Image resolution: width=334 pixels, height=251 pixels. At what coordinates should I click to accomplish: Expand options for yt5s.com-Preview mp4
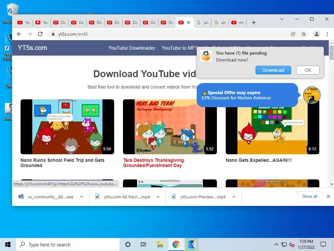234,197
